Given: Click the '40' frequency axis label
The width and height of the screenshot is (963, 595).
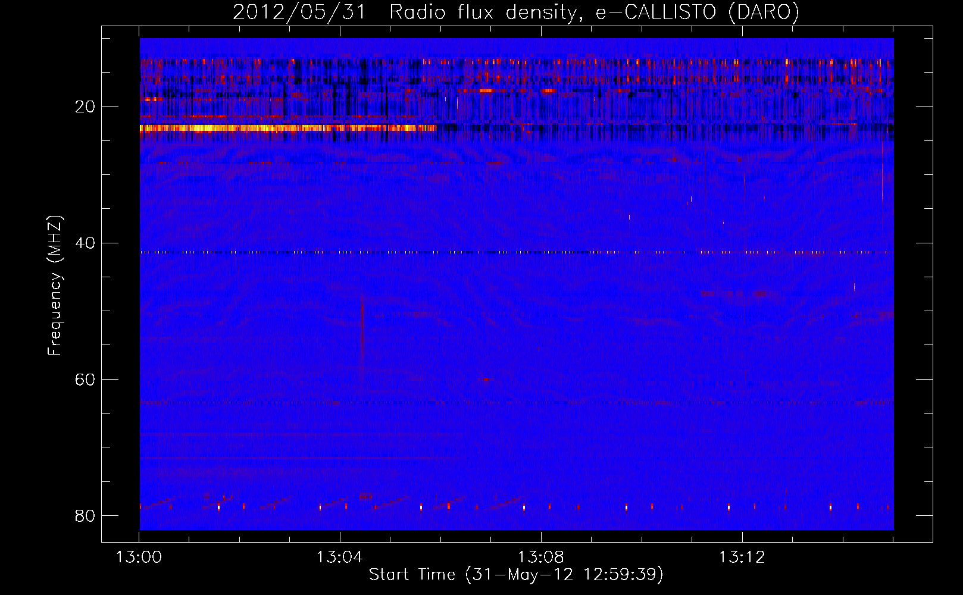Looking at the screenshot, I should (x=85, y=243).
